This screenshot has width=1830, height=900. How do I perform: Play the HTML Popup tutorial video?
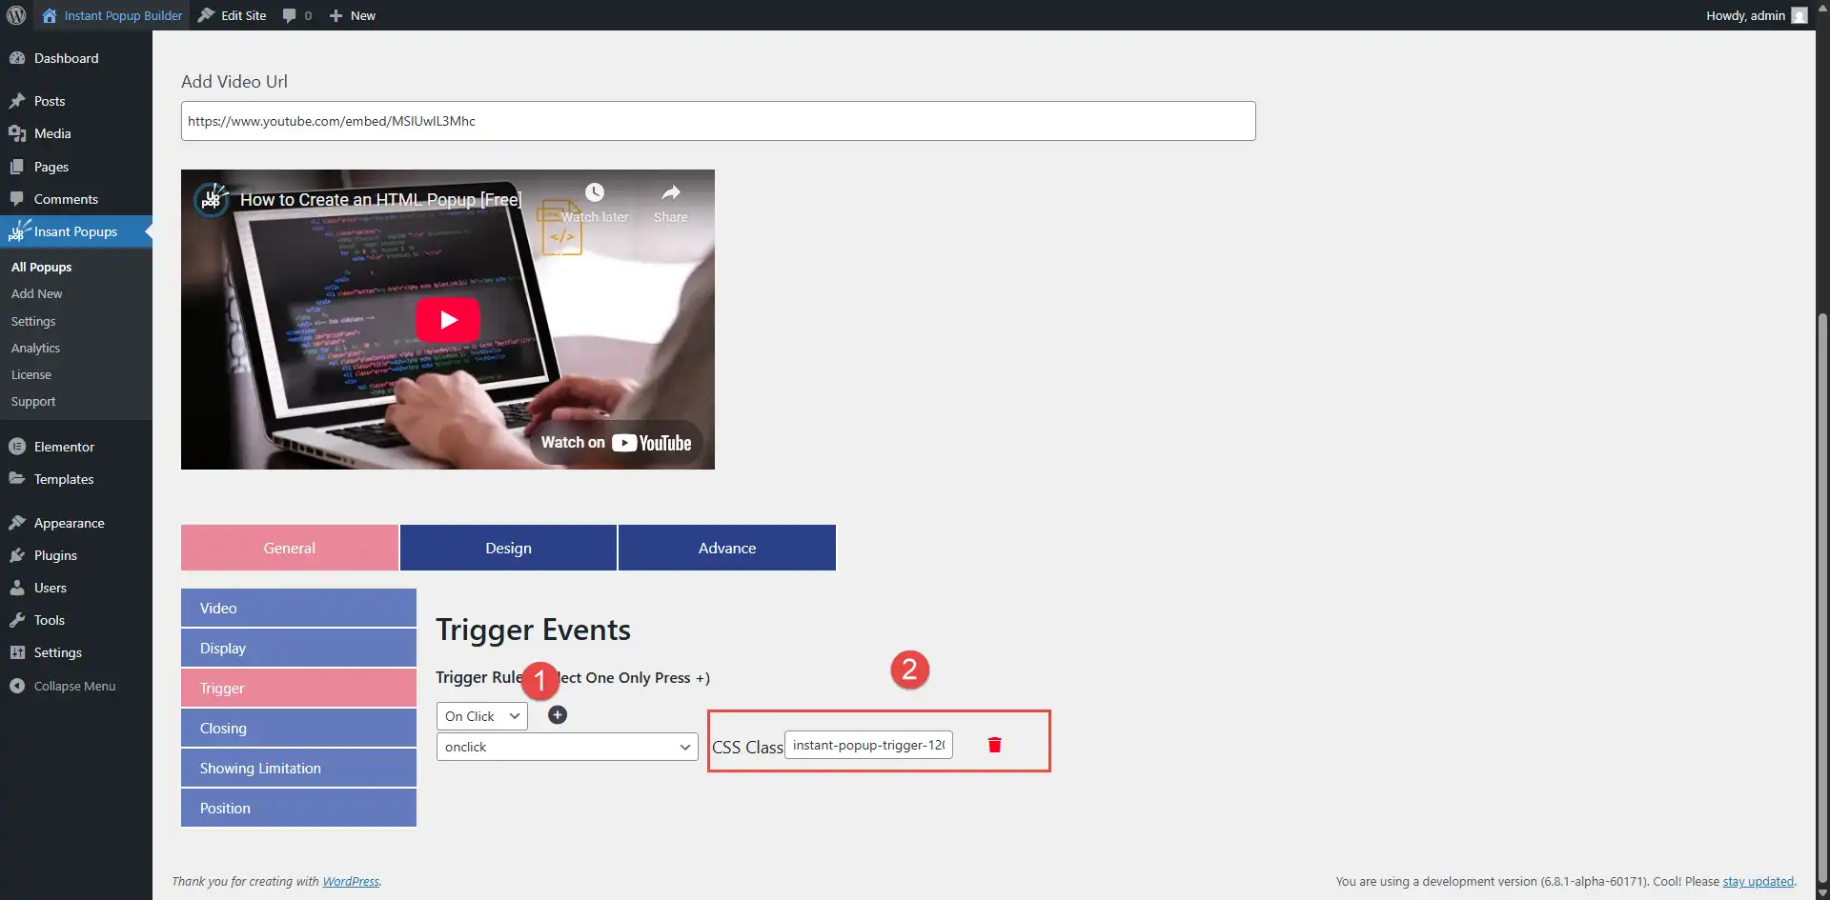[447, 319]
